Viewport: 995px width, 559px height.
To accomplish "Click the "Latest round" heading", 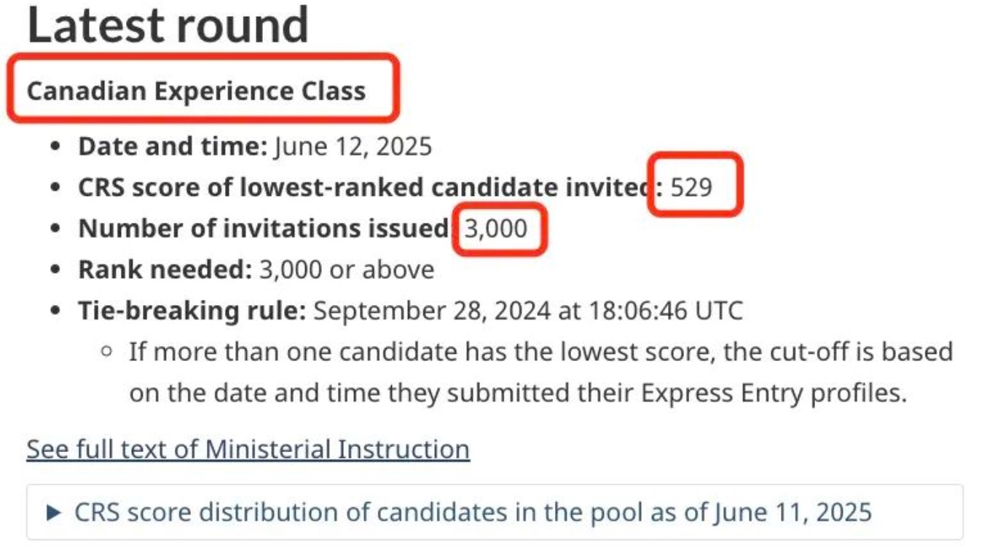I will (x=168, y=25).
